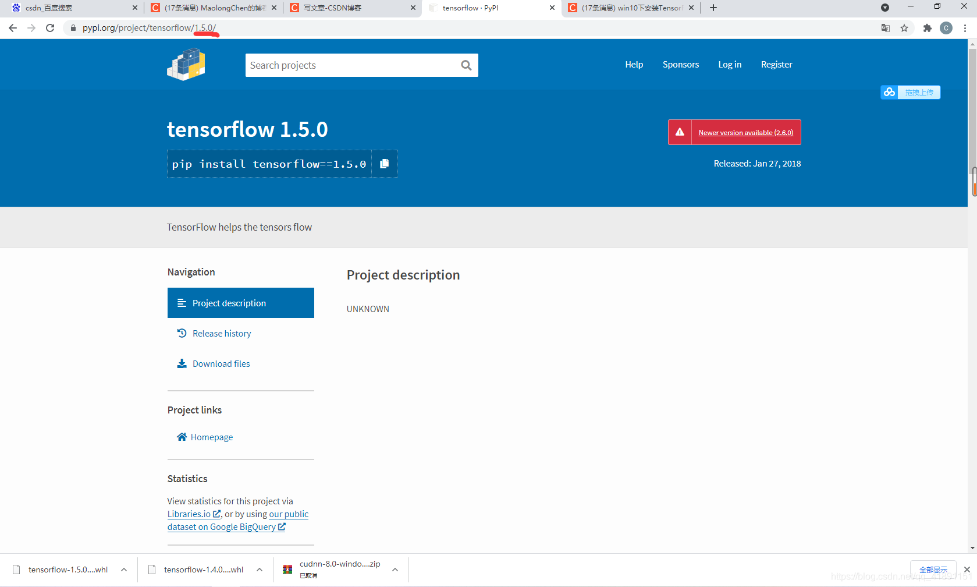This screenshot has height=587, width=977.
Task: Open Download files section
Action: pos(221,363)
